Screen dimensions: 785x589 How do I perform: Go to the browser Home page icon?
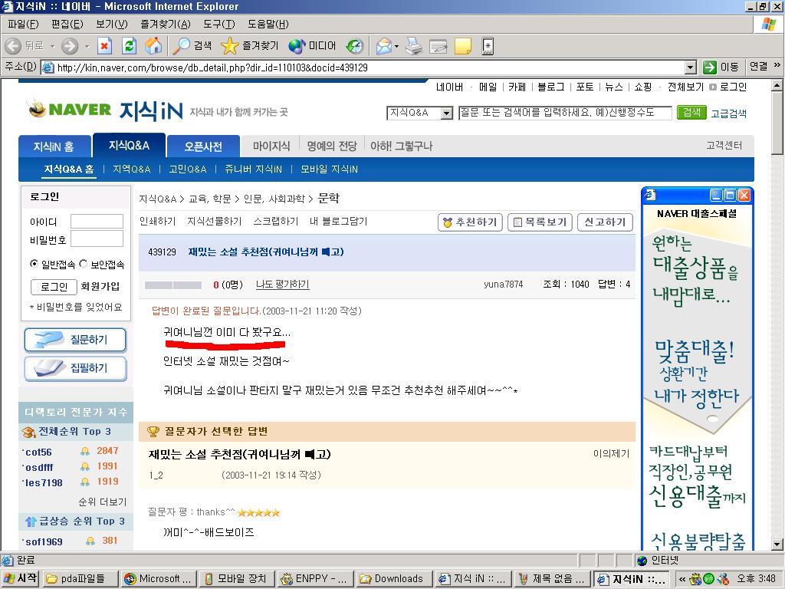(153, 46)
